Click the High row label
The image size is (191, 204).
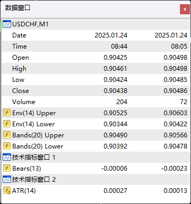point(19,69)
